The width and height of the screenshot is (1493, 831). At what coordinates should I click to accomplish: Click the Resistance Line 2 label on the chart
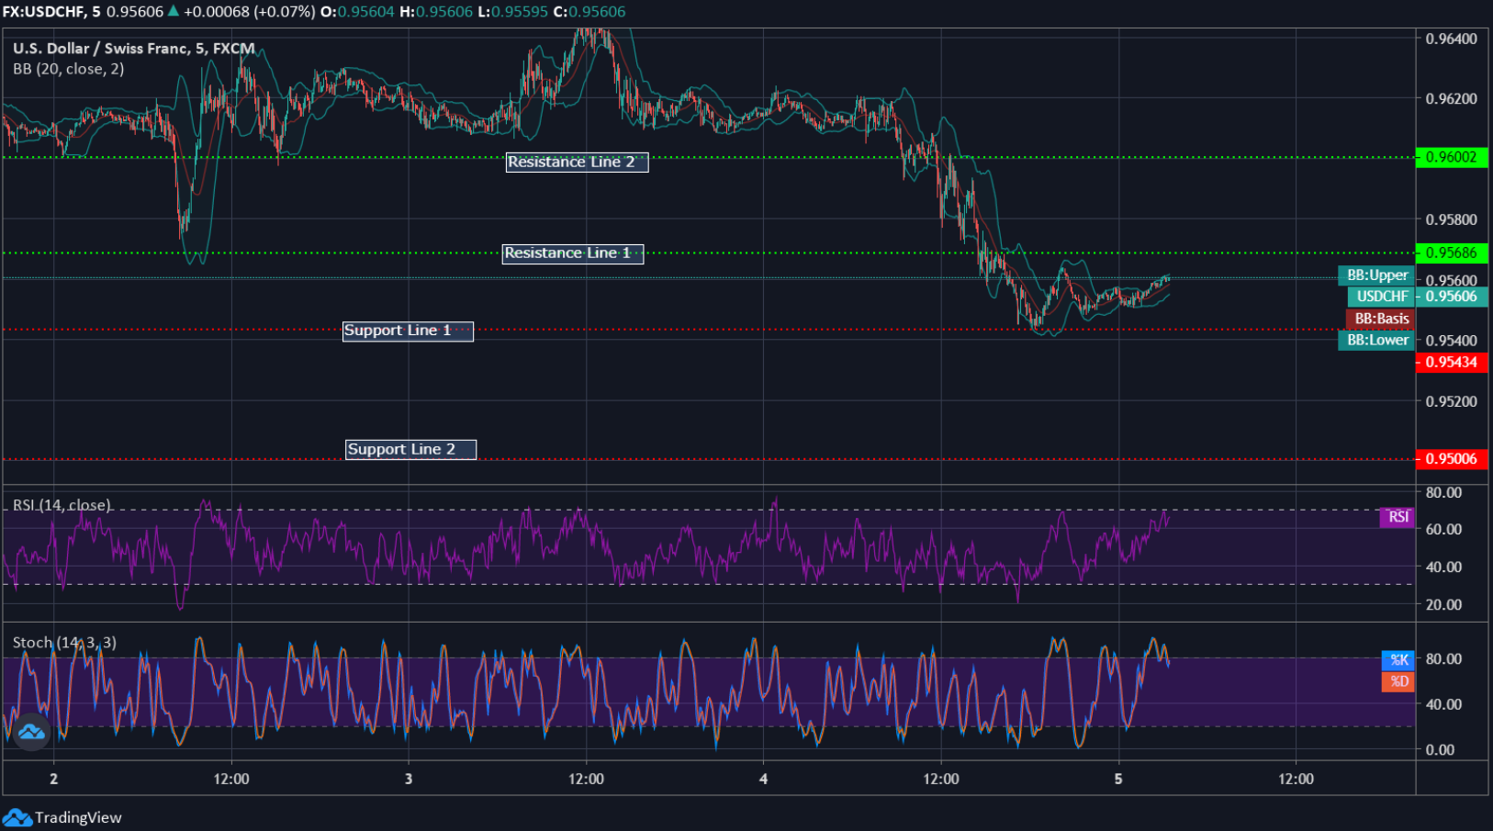pos(576,162)
